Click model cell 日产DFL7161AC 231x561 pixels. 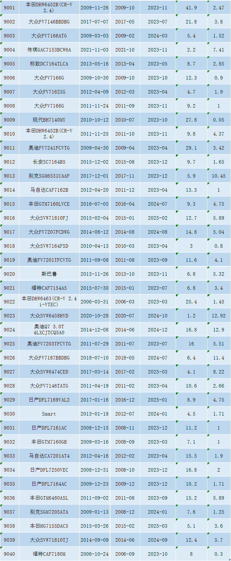(49, 428)
